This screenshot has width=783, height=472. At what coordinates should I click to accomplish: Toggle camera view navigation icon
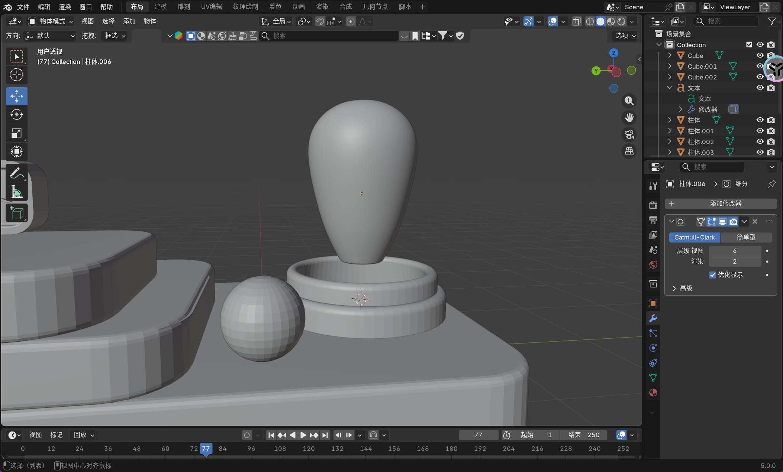pos(629,134)
